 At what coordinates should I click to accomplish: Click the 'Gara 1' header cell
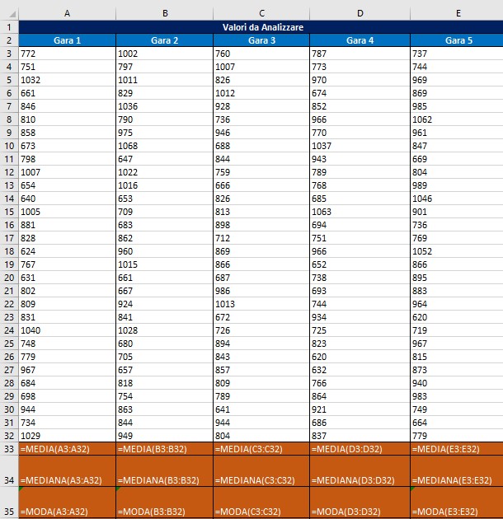tap(67, 40)
